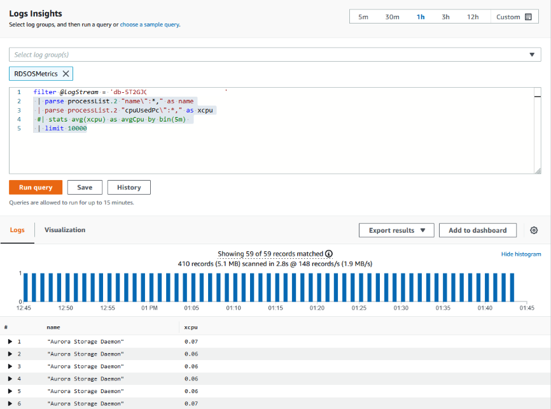
Task: Select the 5m time range
Action: click(363, 17)
